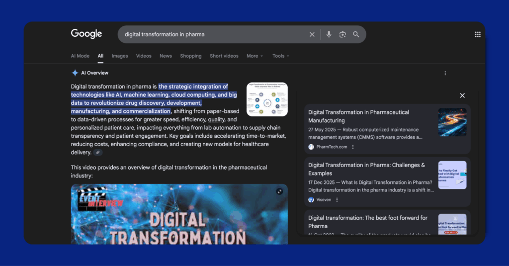
Task: Open PharmTech.com result options menu
Action: [x=353, y=147]
